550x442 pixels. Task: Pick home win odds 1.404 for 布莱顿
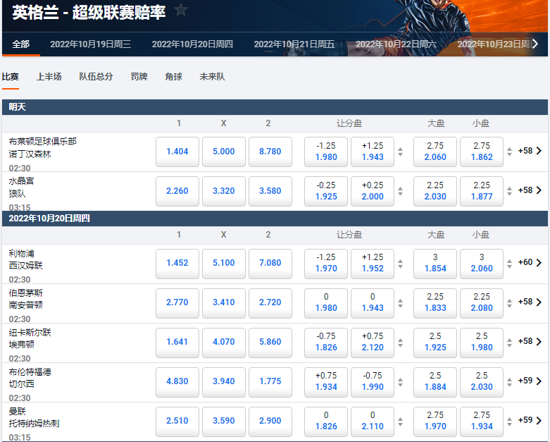177,152
